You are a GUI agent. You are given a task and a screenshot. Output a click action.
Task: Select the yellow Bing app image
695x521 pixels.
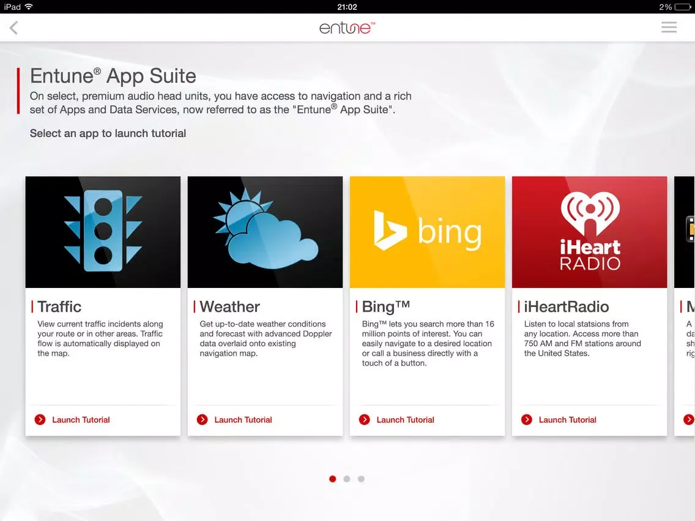427,232
